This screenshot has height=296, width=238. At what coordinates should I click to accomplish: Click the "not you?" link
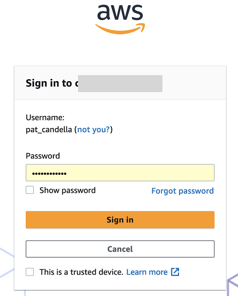pos(93,129)
